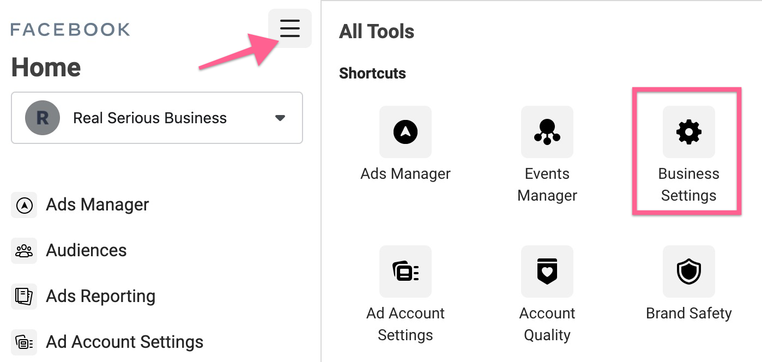The height and width of the screenshot is (362, 762).
Task: Open the Events Manager shortcut icon
Action: (547, 132)
